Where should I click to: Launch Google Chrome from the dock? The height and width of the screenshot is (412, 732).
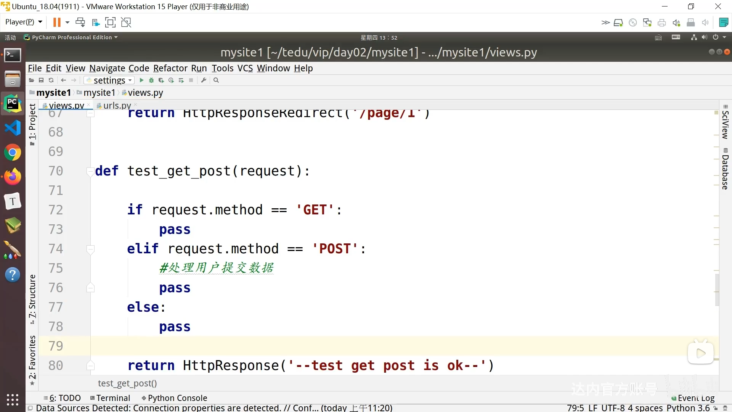(x=13, y=153)
